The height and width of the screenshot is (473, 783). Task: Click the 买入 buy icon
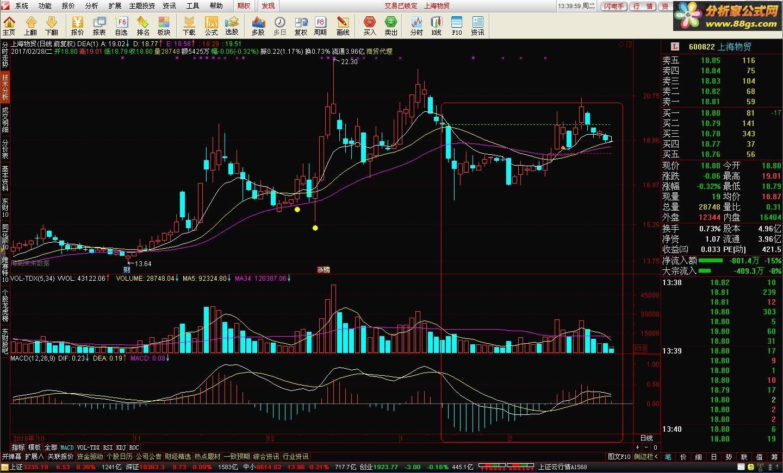(x=370, y=26)
